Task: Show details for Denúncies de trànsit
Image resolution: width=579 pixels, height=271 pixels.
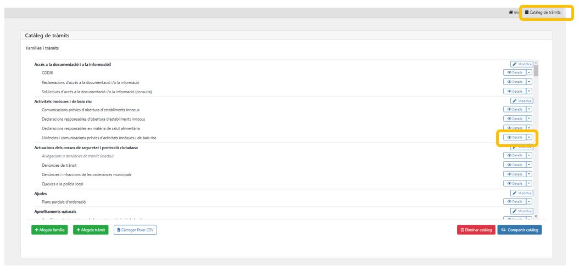Action: [x=515, y=165]
